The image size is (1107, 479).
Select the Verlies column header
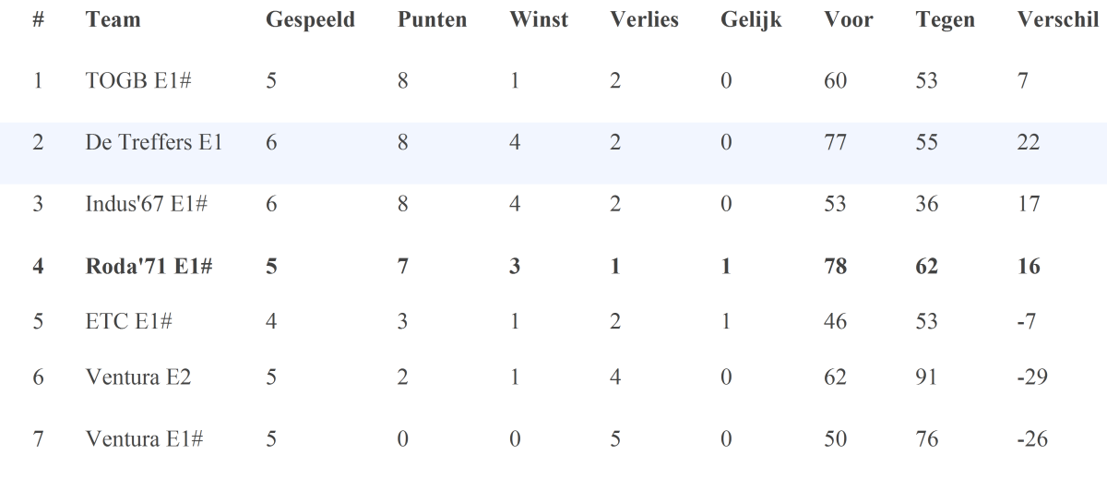(644, 20)
